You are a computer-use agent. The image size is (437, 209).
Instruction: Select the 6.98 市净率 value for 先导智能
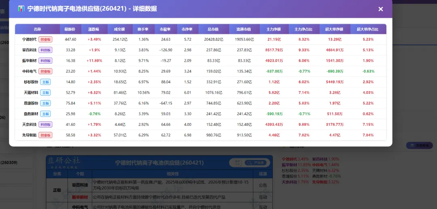coord(188,135)
